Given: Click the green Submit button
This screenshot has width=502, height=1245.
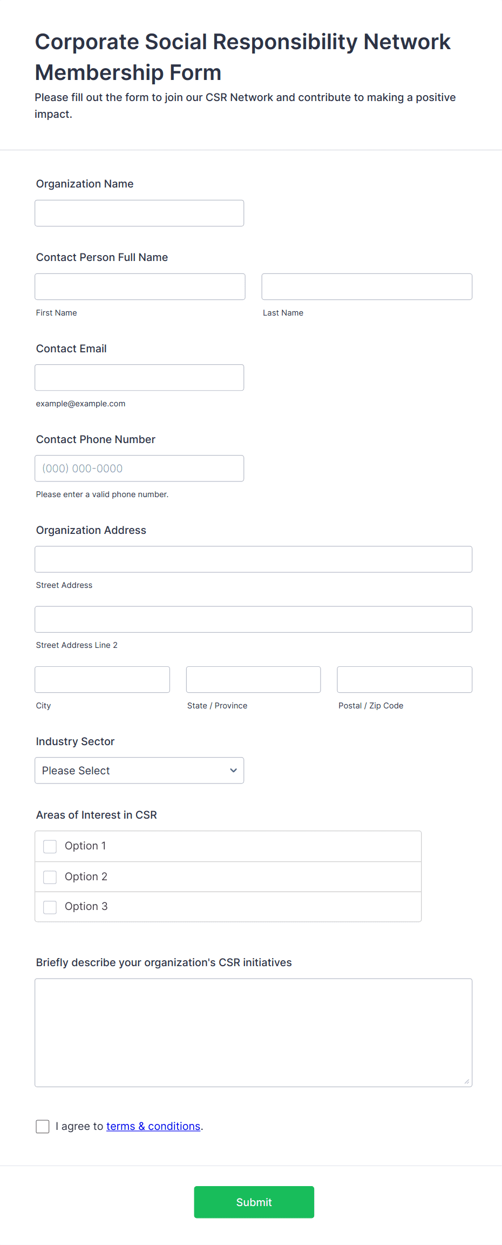Looking at the screenshot, I should coord(254,1202).
